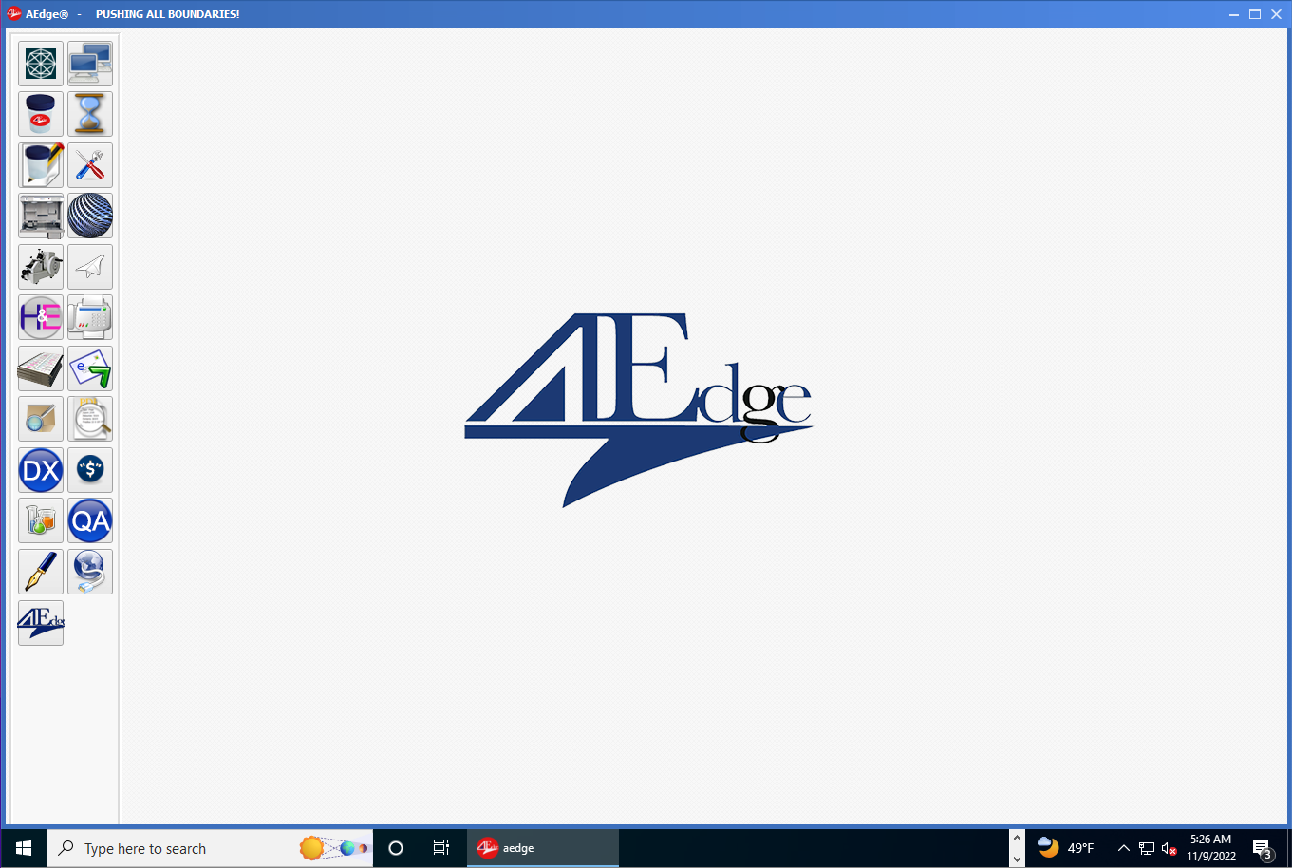Maximize the AEdge window
The width and height of the screenshot is (1292, 868).
[1255, 14]
